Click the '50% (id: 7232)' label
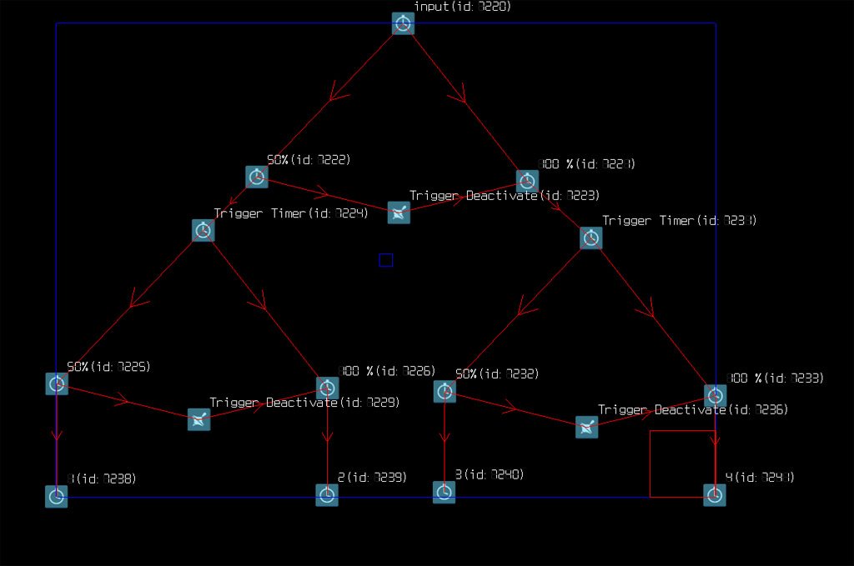The image size is (854, 566). tap(497, 373)
